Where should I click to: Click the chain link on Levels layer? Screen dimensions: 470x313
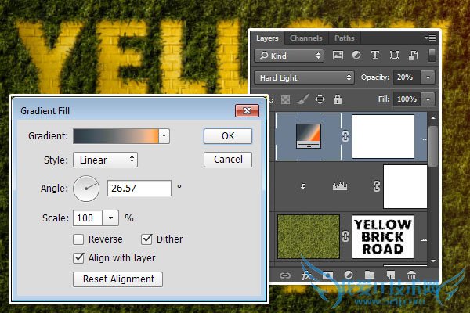[x=377, y=186]
